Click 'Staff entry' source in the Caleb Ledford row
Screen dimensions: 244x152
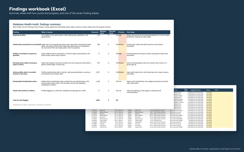tap(160, 120)
